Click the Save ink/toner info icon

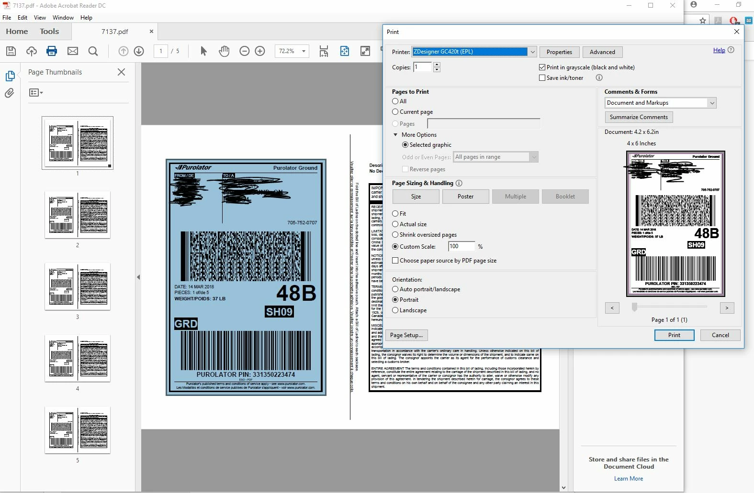[599, 77]
